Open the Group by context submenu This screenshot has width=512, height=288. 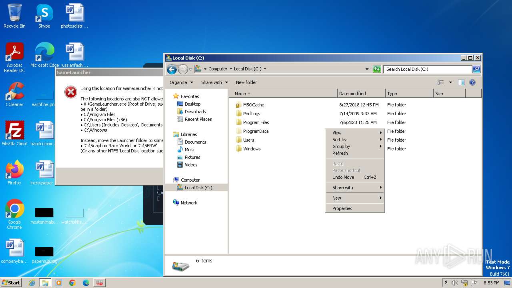point(355,146)
